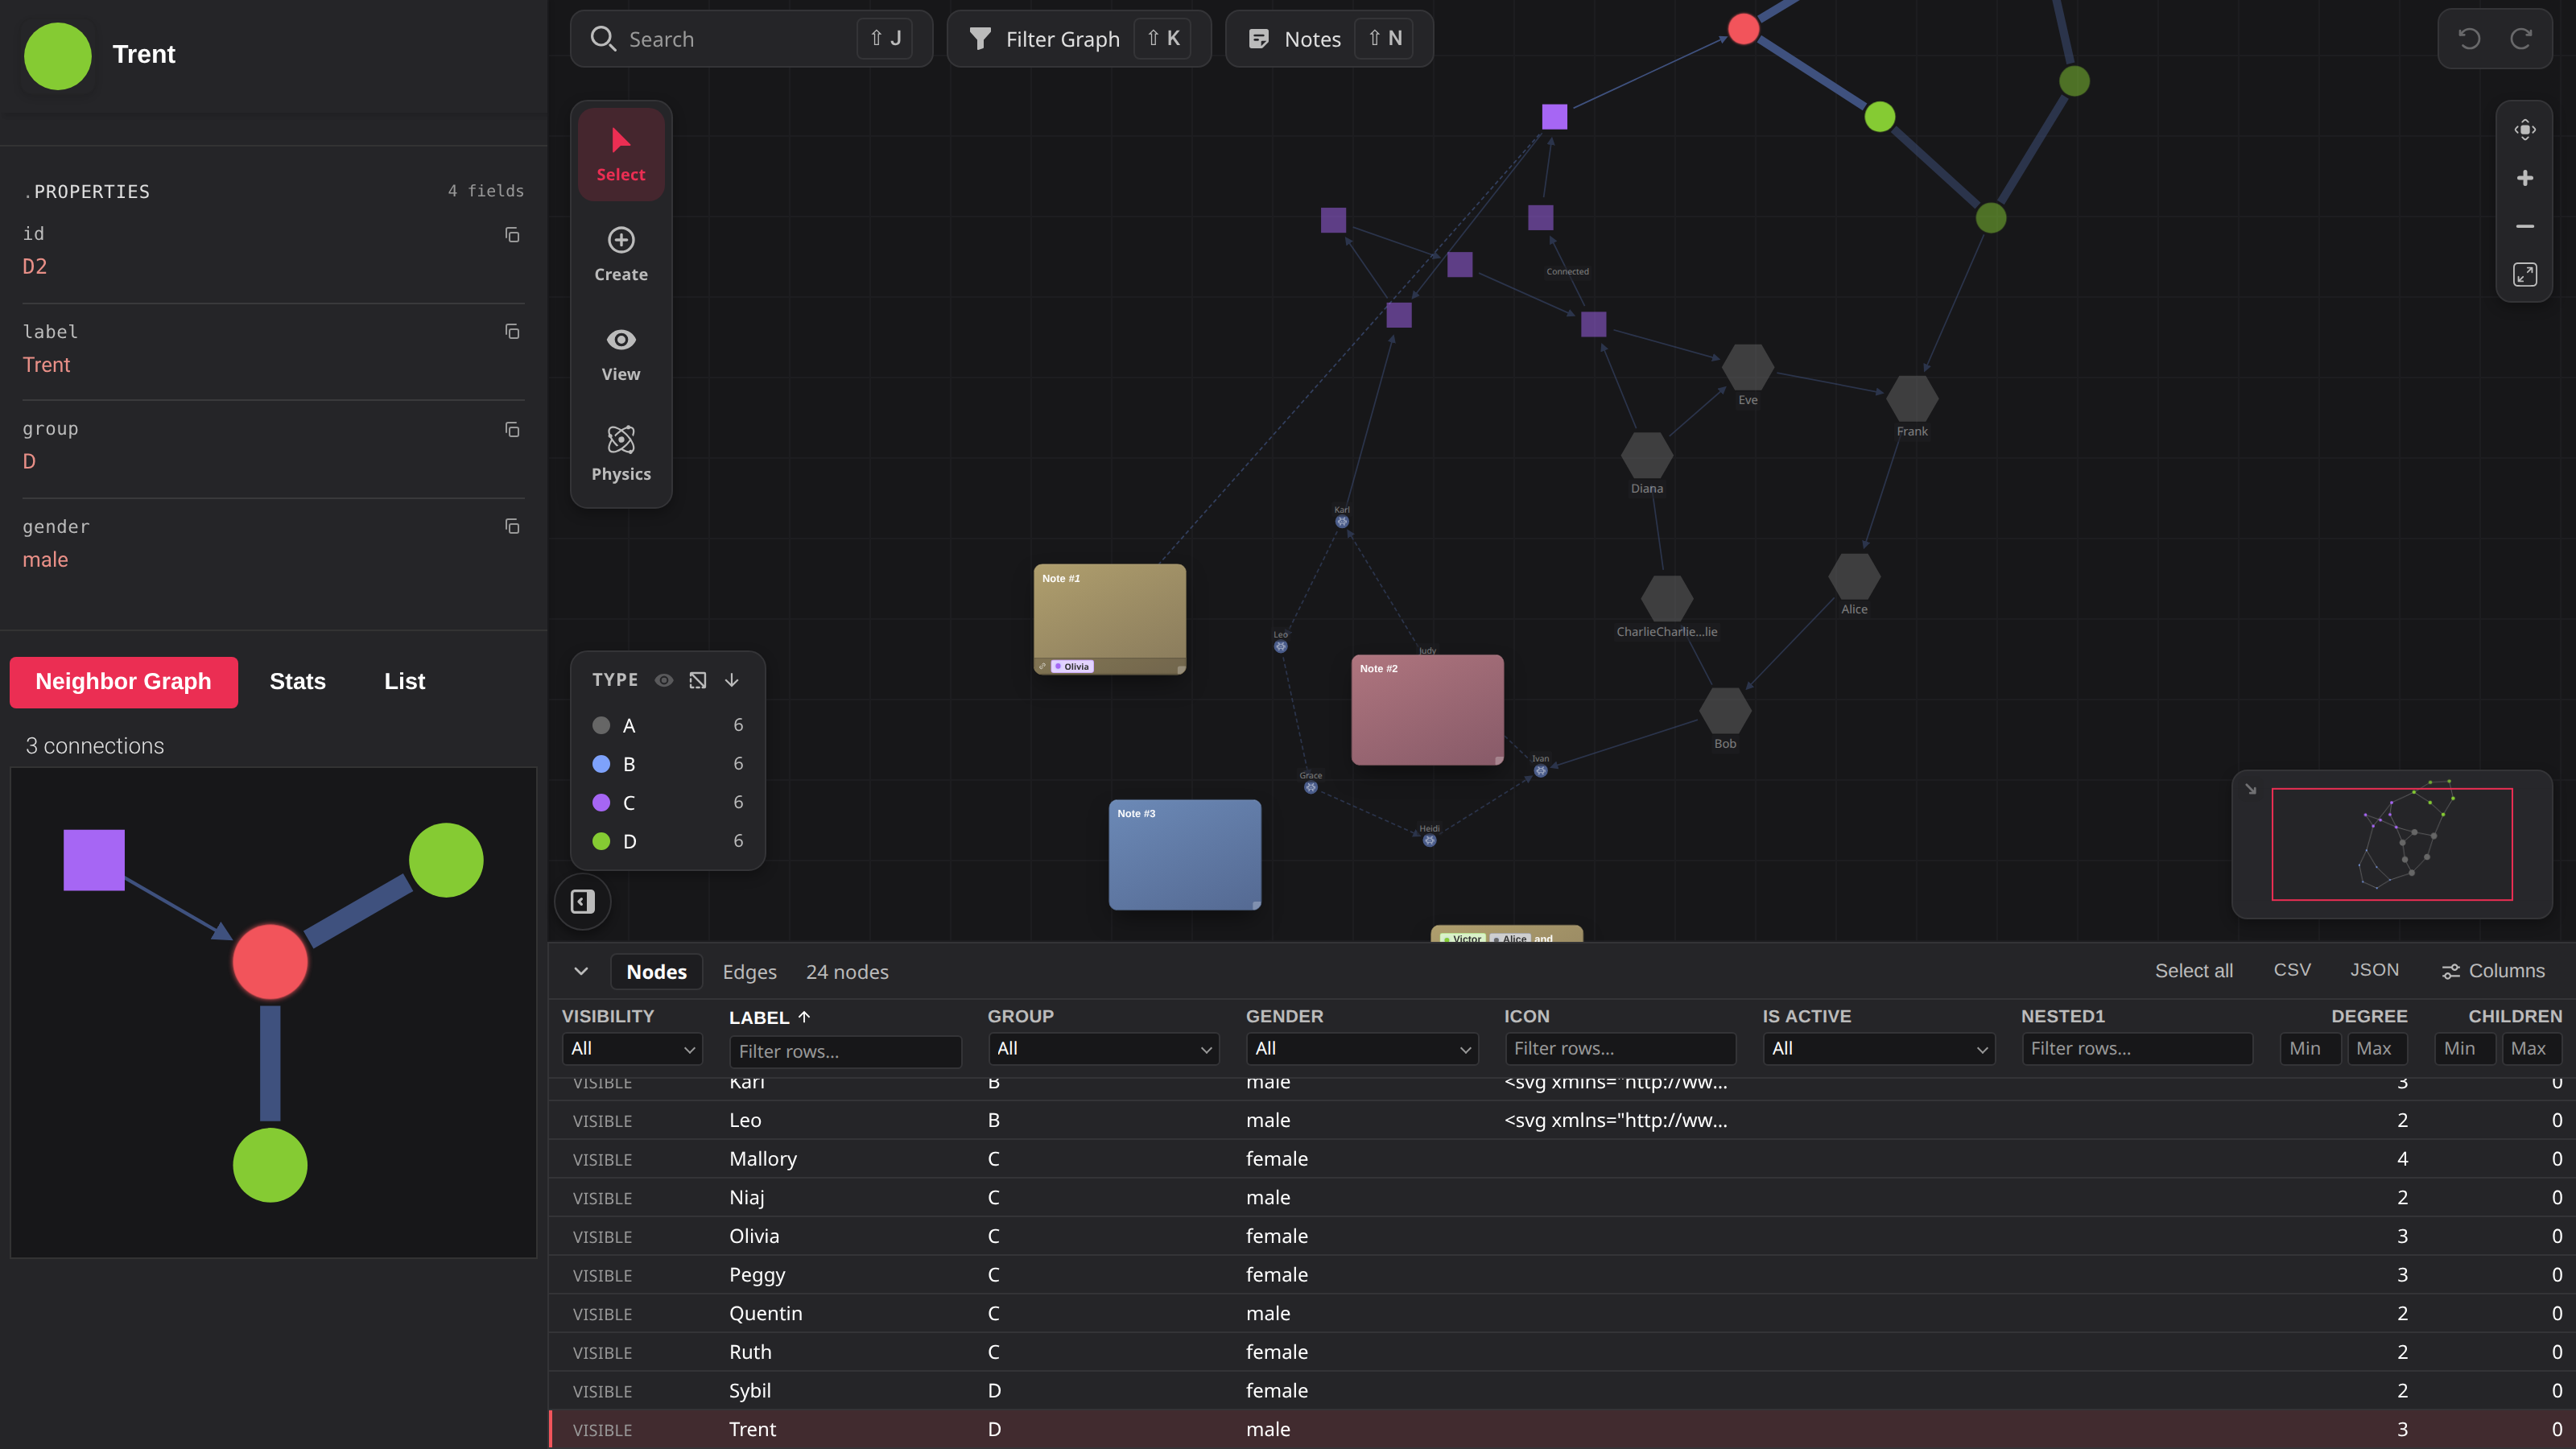Copy the gender property value

coord(512,526)
